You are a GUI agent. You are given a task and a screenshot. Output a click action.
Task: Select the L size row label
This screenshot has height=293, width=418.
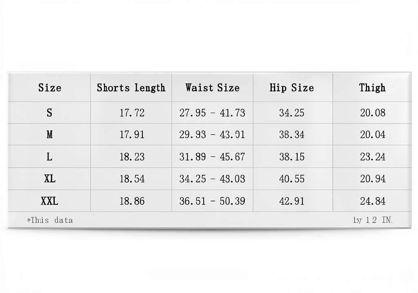[49, 157]
